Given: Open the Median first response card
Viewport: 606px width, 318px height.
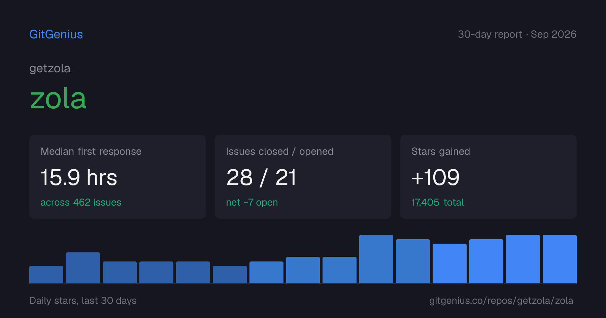Looking at the screenshot, I should pos(117,177).
